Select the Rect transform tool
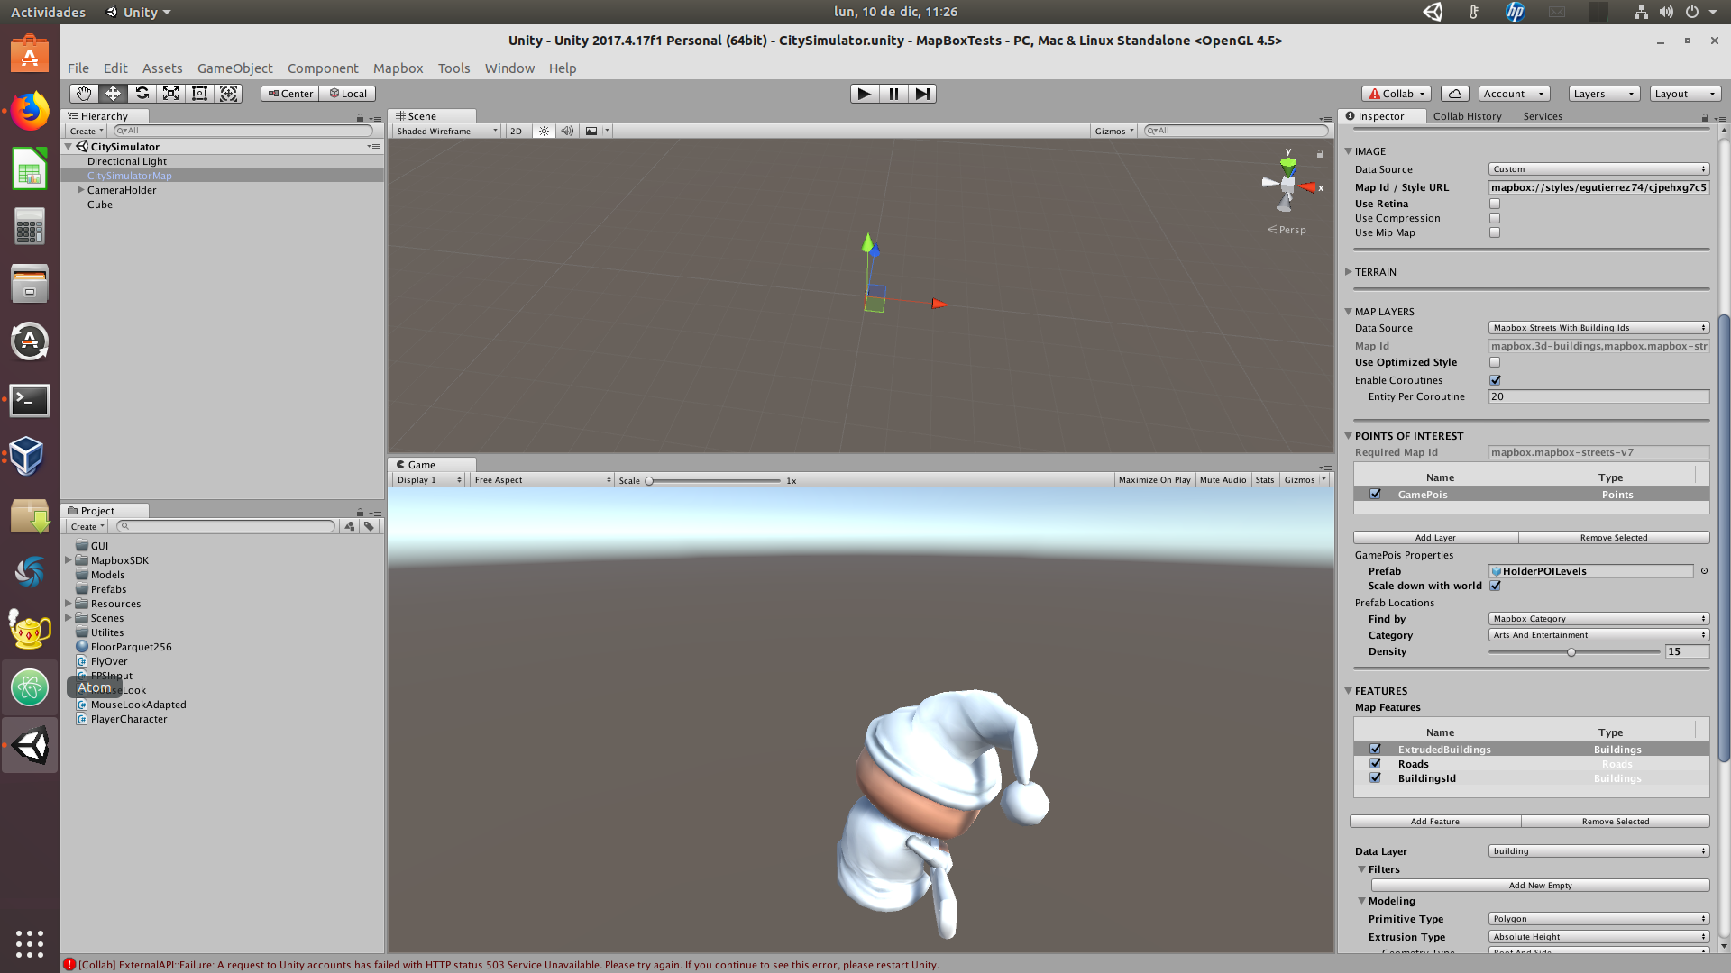The width and height of the screenshot is (1731, 973). point(199,94)
